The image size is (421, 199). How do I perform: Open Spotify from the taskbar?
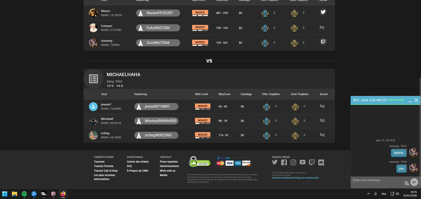point(24,193)
